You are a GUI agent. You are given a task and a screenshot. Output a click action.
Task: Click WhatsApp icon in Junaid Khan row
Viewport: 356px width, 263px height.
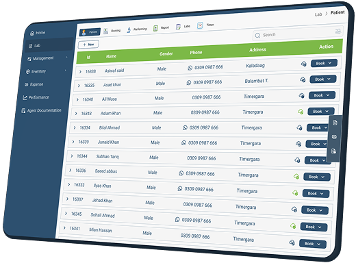(x=183, y=143)
